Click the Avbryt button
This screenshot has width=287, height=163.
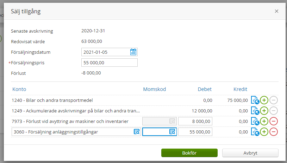point(250,153)
